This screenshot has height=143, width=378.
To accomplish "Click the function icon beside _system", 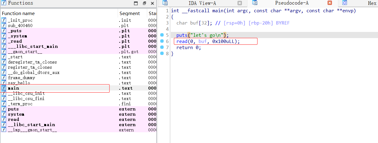I will [4, 36].
